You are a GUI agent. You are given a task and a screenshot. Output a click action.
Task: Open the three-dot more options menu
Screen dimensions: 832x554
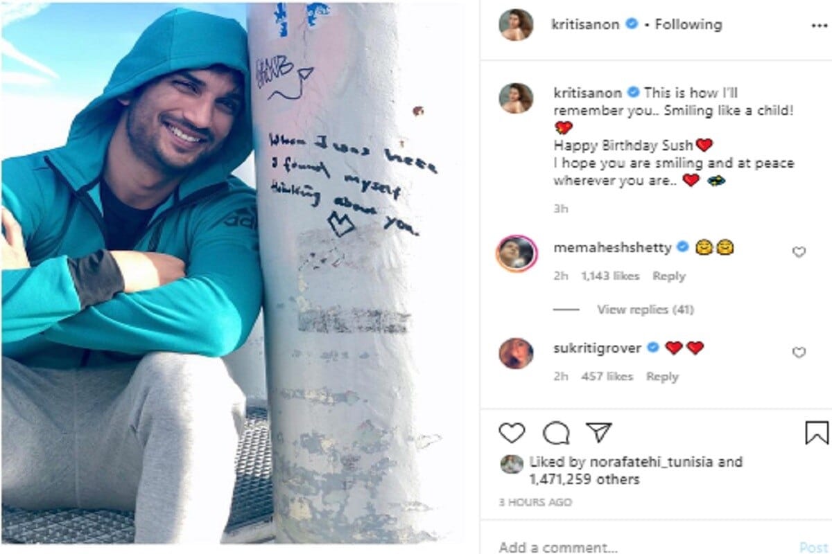tap(819, 25)
